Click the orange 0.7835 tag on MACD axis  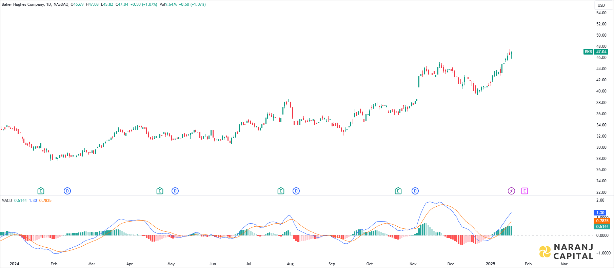[602, 221]
